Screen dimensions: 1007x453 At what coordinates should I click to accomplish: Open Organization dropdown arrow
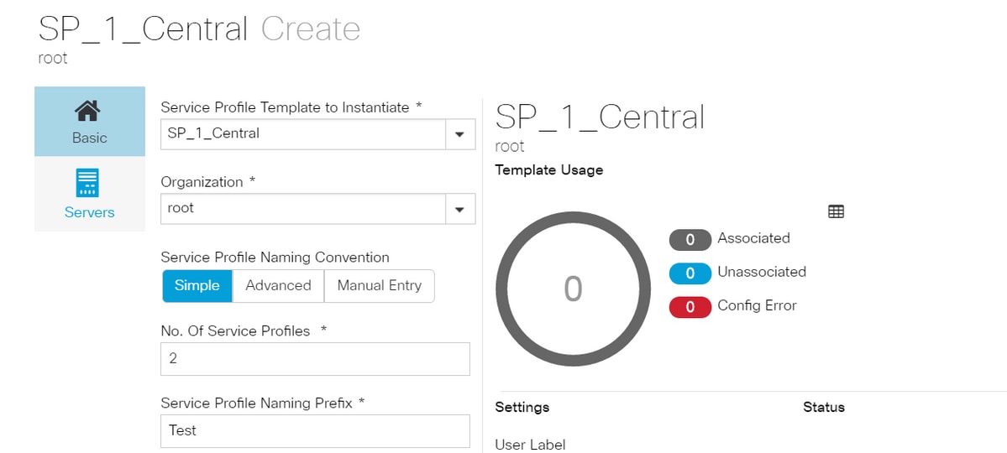tap(459, 209)
